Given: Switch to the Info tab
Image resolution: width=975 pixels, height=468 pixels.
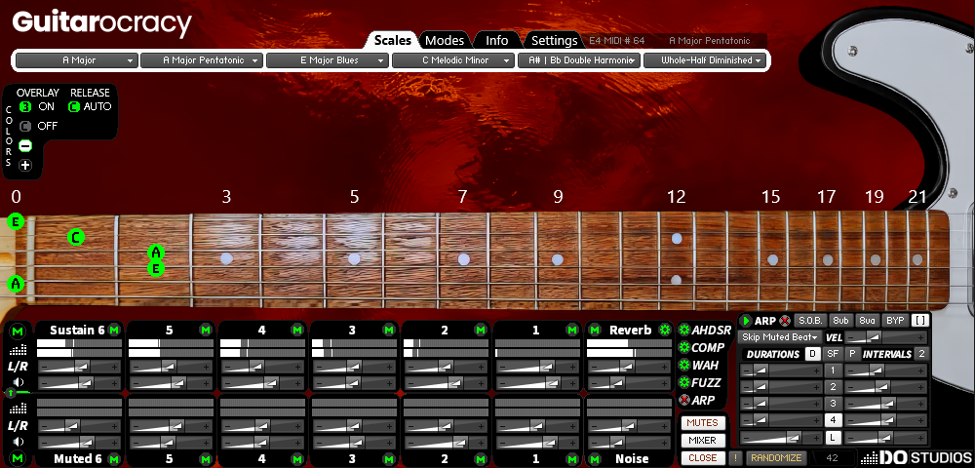Looking at the screenshot, I should tap(497, 40).
